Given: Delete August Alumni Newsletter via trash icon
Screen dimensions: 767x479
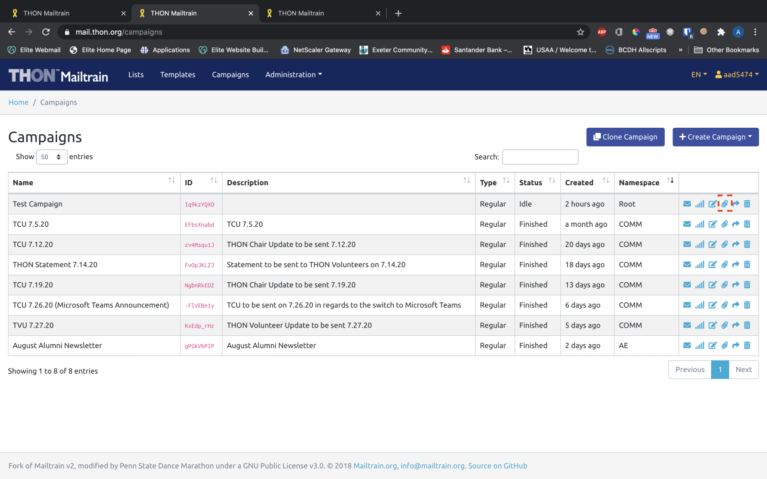Looking at the screenshot, I should click(x=747, y=346).
